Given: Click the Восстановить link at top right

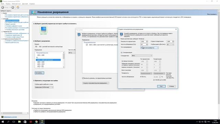Looking at the screenshot, I should click(x=212, y=14).
